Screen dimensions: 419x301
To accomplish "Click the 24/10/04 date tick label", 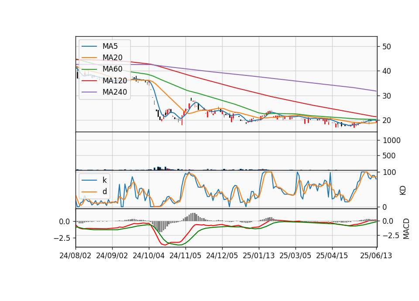I will coord(148,256).
